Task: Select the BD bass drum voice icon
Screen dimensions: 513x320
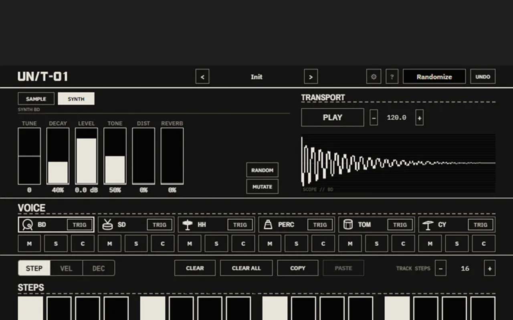Action: 28,225
